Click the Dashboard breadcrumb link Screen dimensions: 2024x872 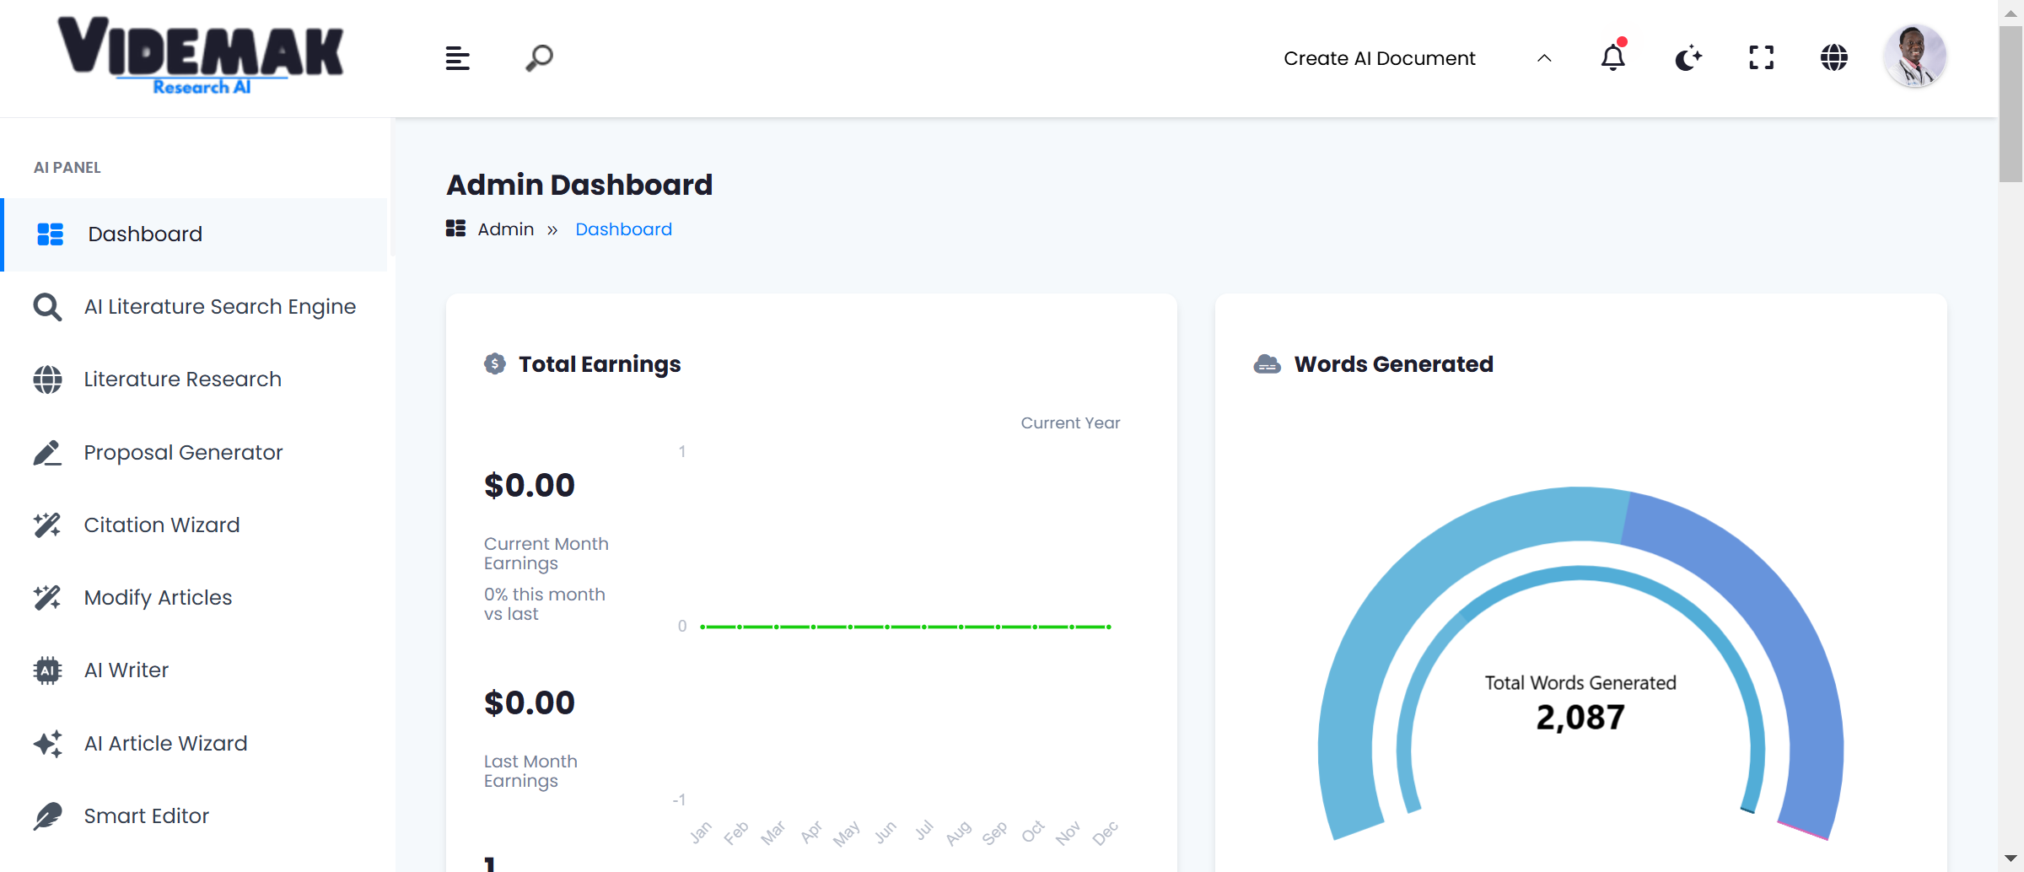click(623, 229)
